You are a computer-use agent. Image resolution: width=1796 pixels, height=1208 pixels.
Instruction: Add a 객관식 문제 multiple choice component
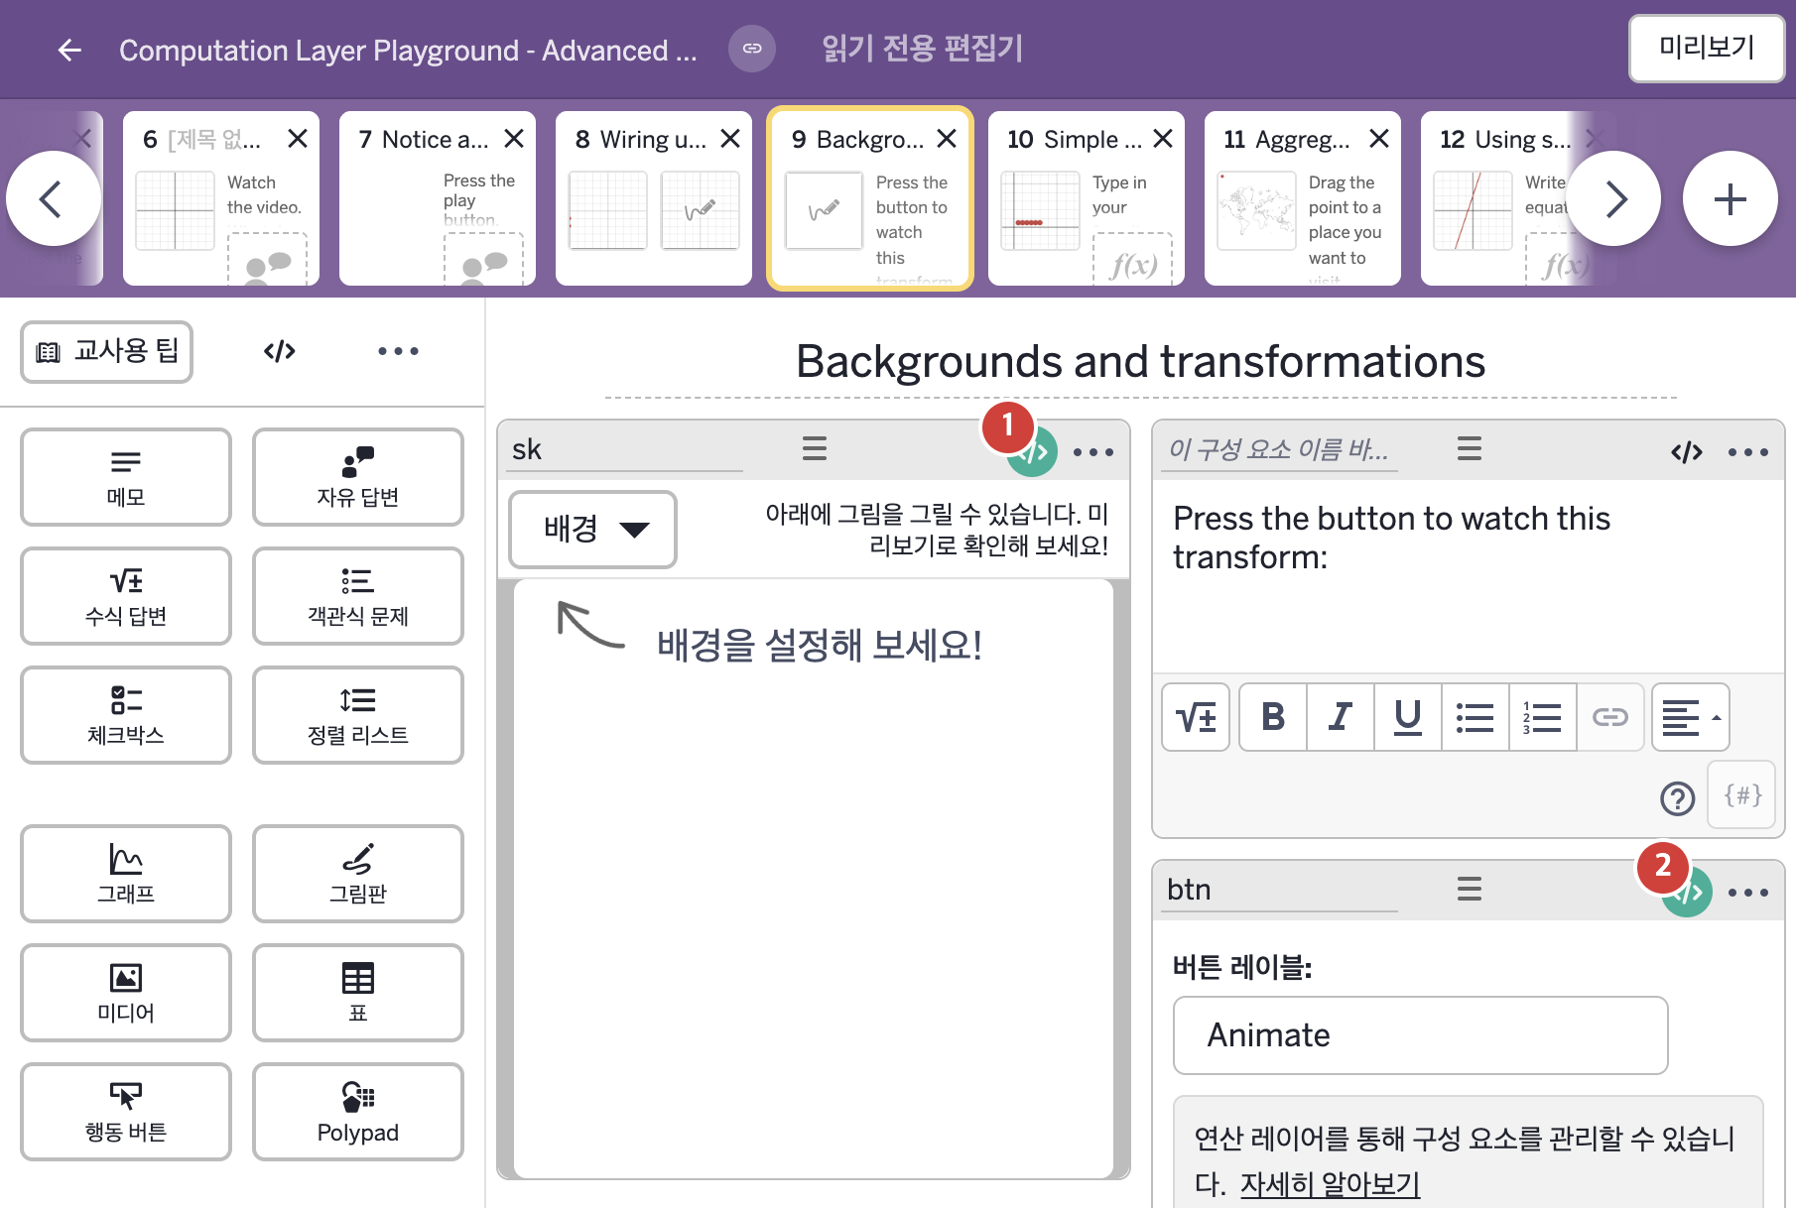click(x=358, y=596)
